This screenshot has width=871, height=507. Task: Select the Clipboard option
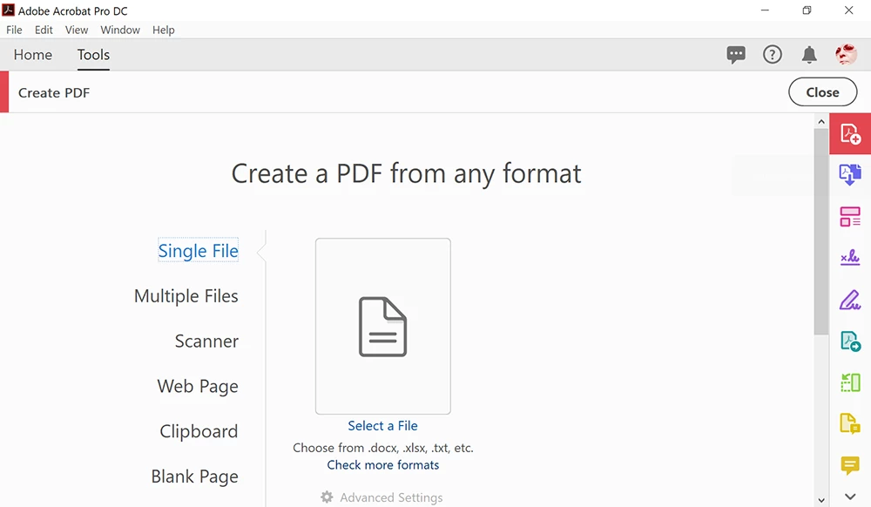click(199, 431)
